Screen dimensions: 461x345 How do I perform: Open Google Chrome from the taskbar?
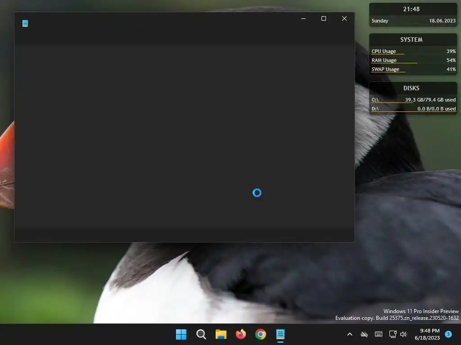[x=261, y=334]
